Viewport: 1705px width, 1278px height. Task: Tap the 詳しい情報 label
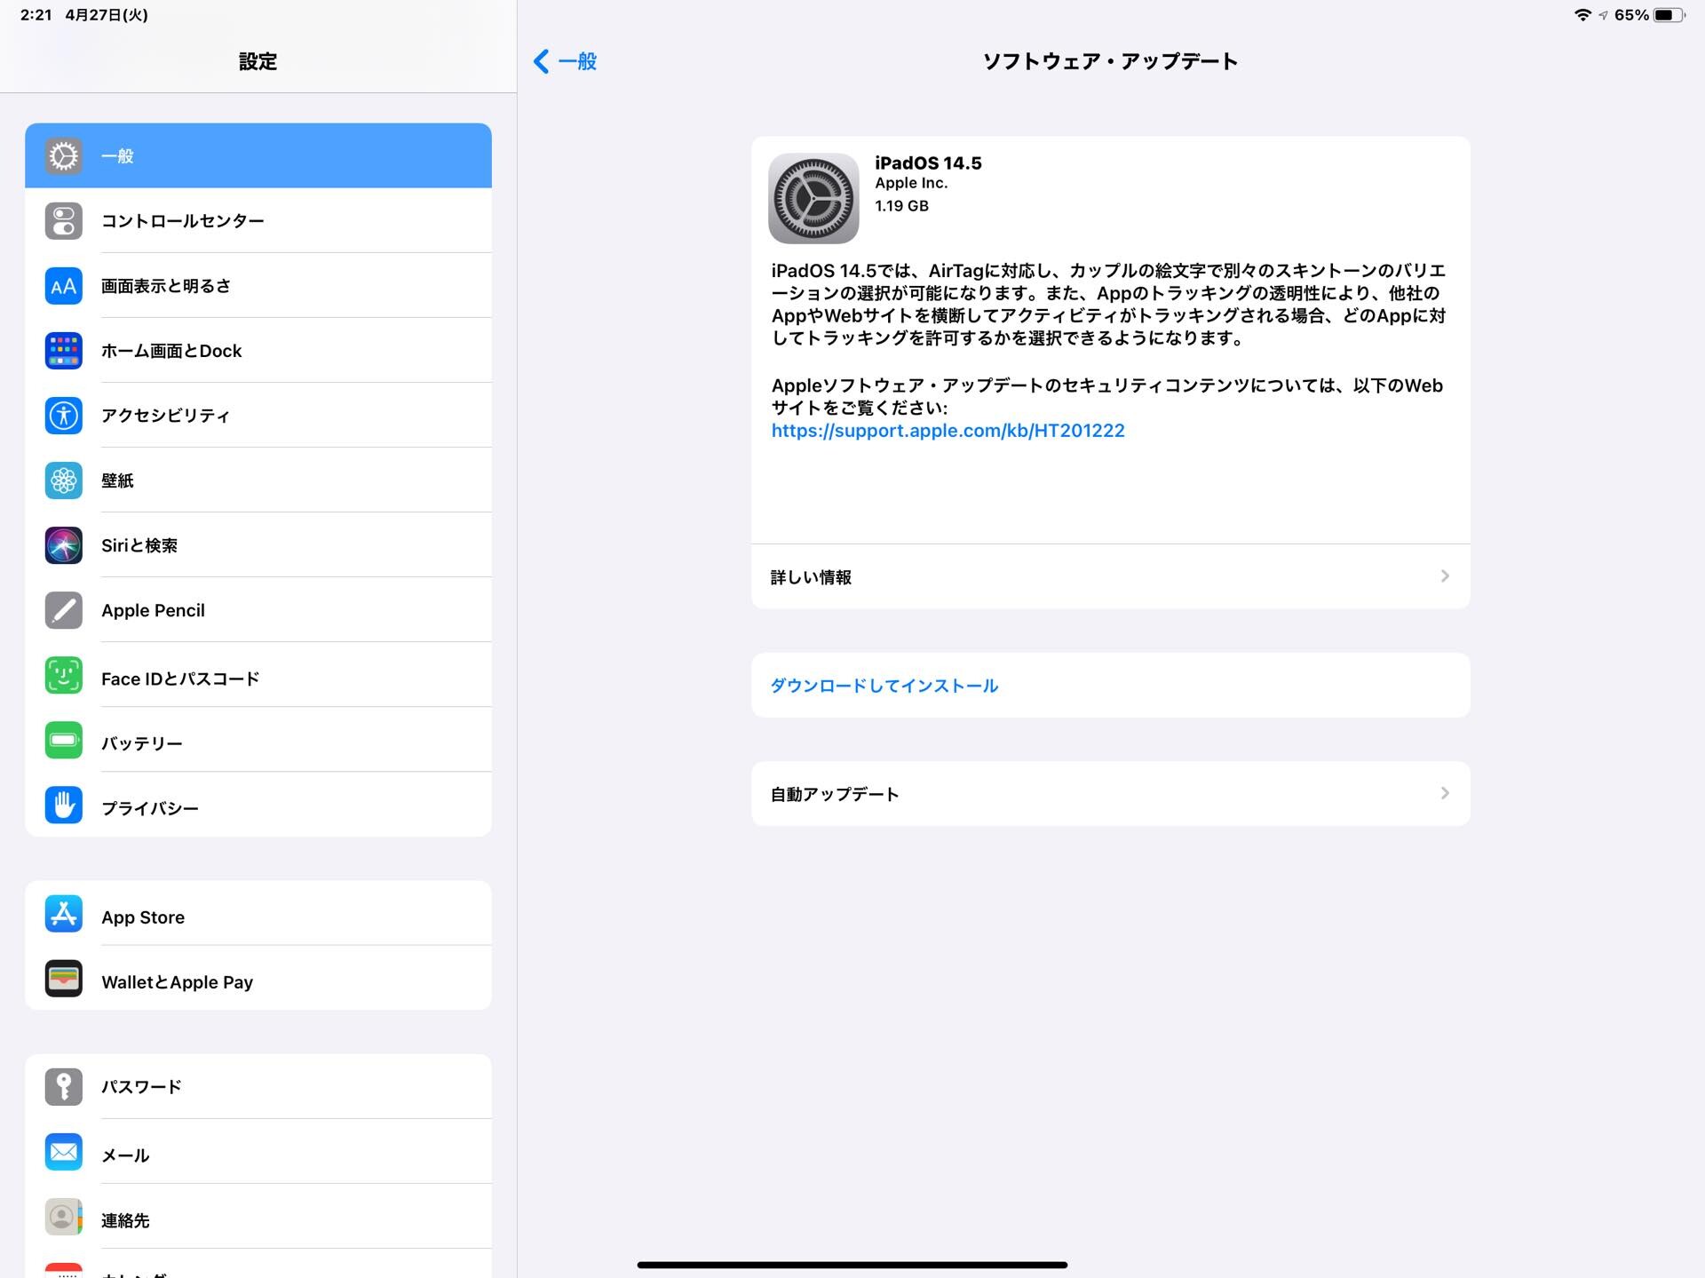tap(811, 577)
